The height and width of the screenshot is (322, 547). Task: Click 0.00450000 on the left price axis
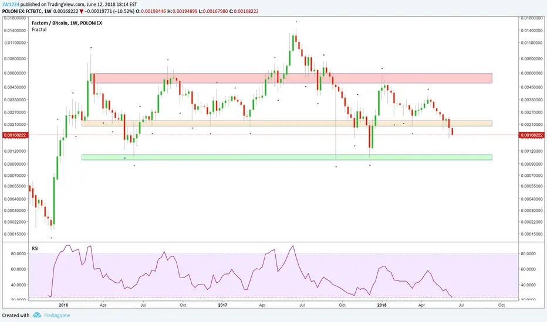(x=15, y=87)
